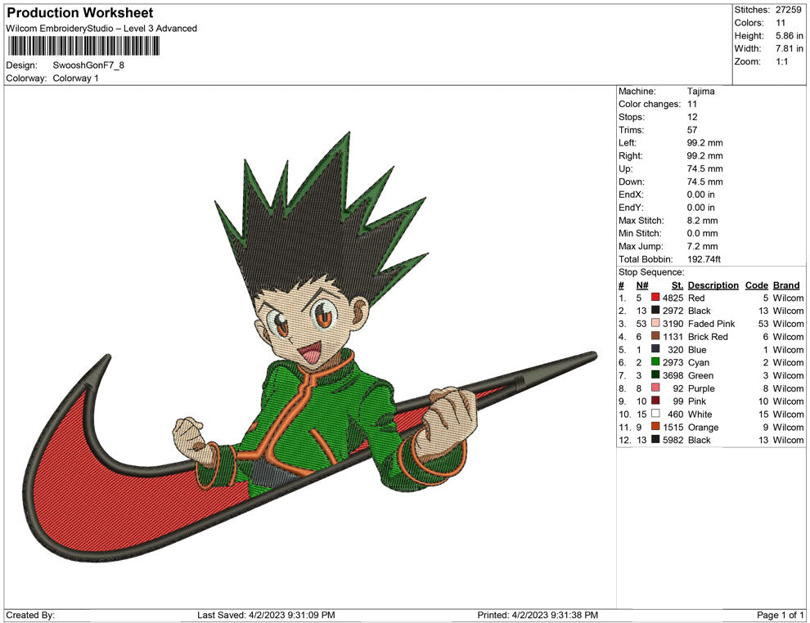Click the Max Jump value 7.2 mm
810x623 pixels.
click(x=702, y=246)
